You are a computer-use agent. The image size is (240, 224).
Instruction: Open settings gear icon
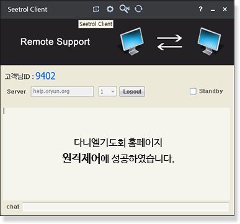tap(110, 9)
